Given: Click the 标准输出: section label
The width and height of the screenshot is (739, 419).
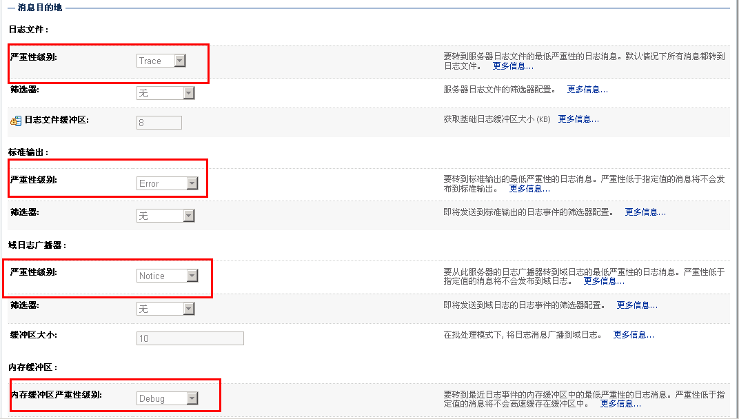Looking at the screenshot, I should pos(28,152).
